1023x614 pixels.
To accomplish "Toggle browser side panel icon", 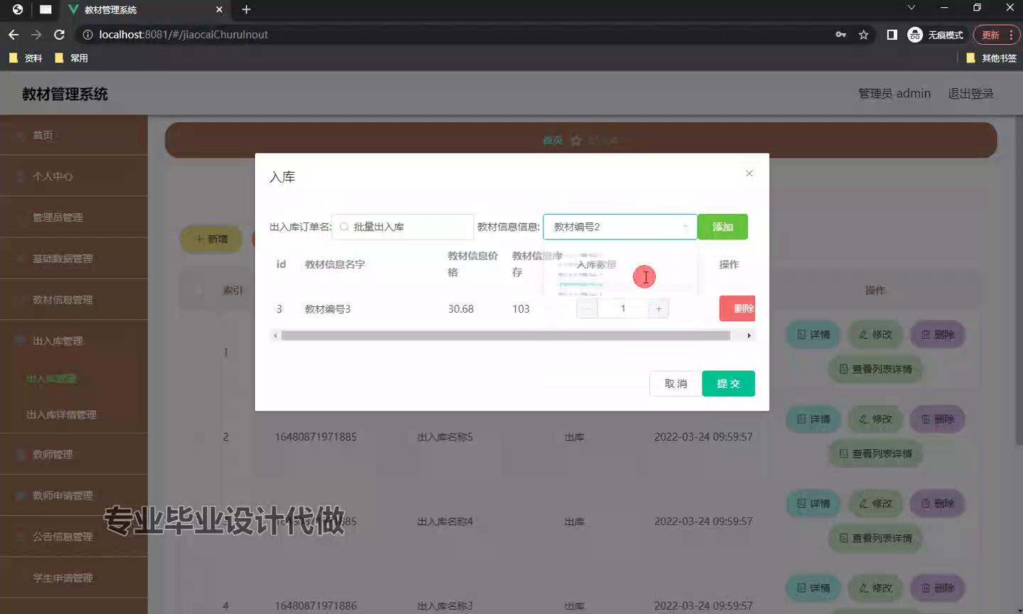I will 892,35.
